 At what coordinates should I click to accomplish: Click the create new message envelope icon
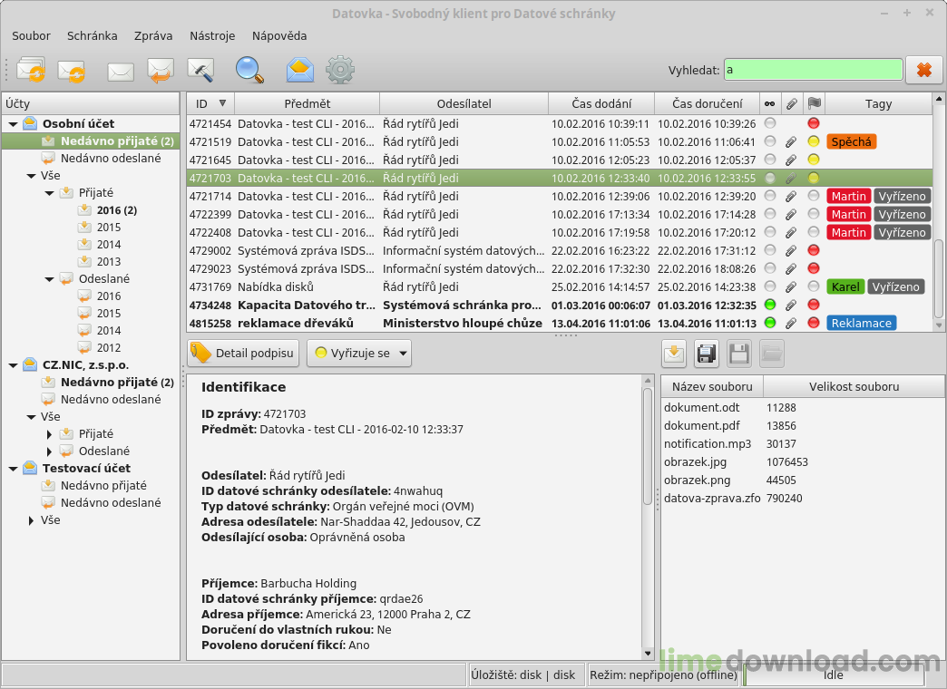coord(120,71)
